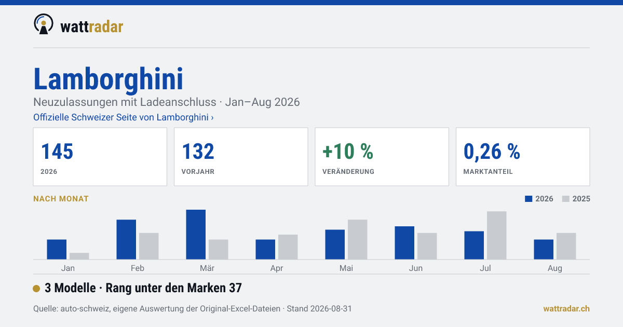Viewport: 623px width, 327px height.
Task: Select the 0,26 % Marktanteil card
Action: (523, 157)
